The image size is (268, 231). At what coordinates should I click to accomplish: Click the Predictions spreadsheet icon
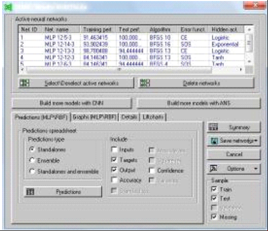30,192
